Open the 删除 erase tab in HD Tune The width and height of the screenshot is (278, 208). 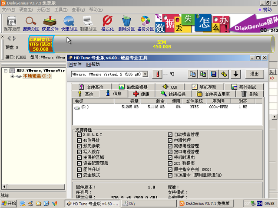click(250, 94)
